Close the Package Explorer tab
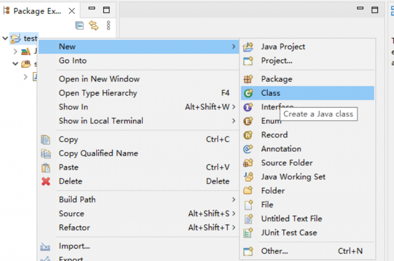The width and height of the screenshot is (394, 261). pos(72,11)
